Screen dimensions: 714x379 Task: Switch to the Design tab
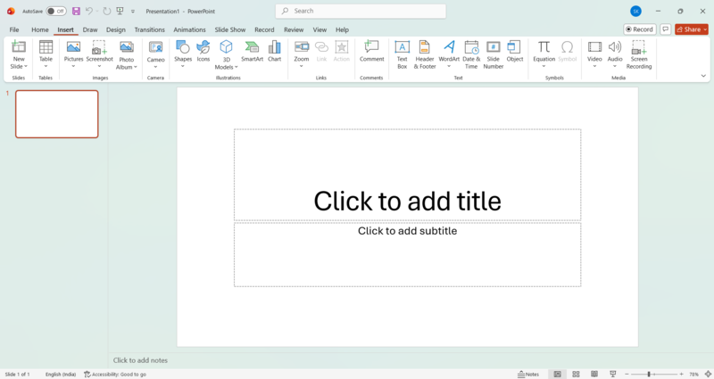tap(116, 29)
